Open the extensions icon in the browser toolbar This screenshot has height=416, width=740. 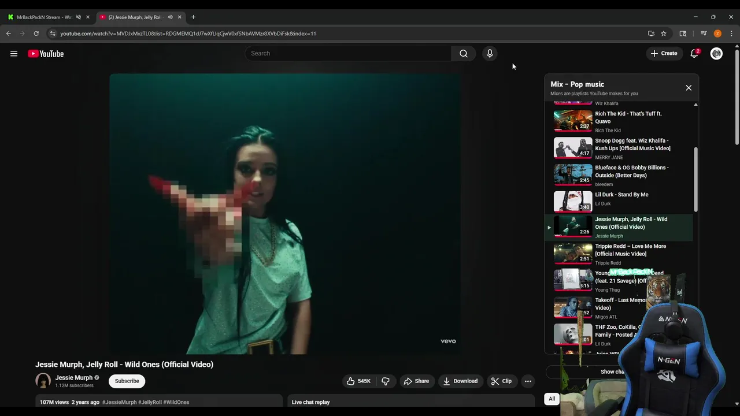(683, 34)
